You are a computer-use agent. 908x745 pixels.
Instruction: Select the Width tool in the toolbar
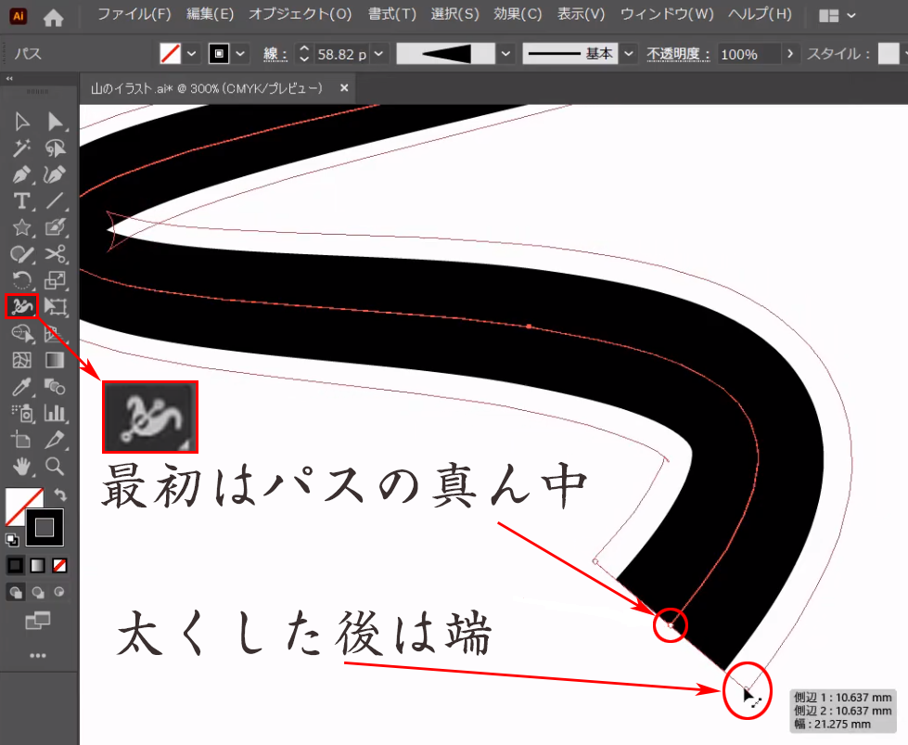[21, 305]
